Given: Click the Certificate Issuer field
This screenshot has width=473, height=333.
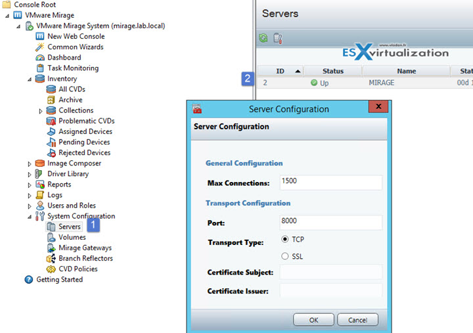Looking at the screenshot, I should pyautogui.click(x=331, y=291).
